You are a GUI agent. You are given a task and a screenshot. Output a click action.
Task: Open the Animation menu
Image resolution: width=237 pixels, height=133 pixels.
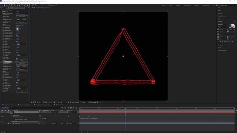tap(25, 3)
